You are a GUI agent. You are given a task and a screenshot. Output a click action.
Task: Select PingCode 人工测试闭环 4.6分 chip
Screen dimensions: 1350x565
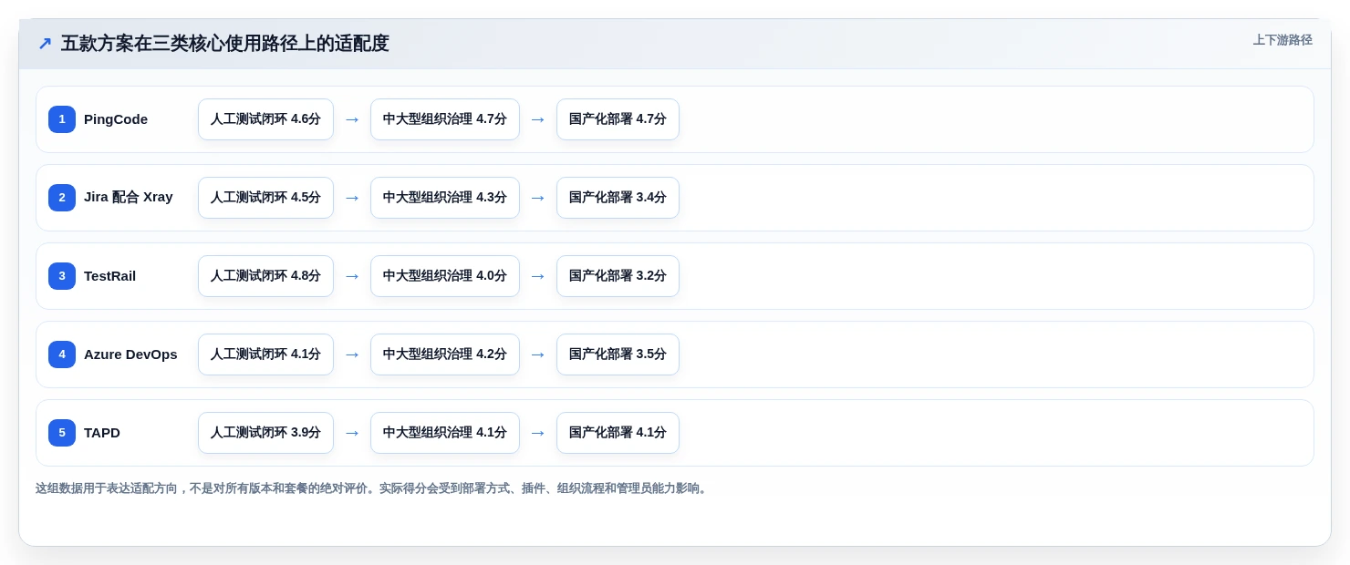265,119
